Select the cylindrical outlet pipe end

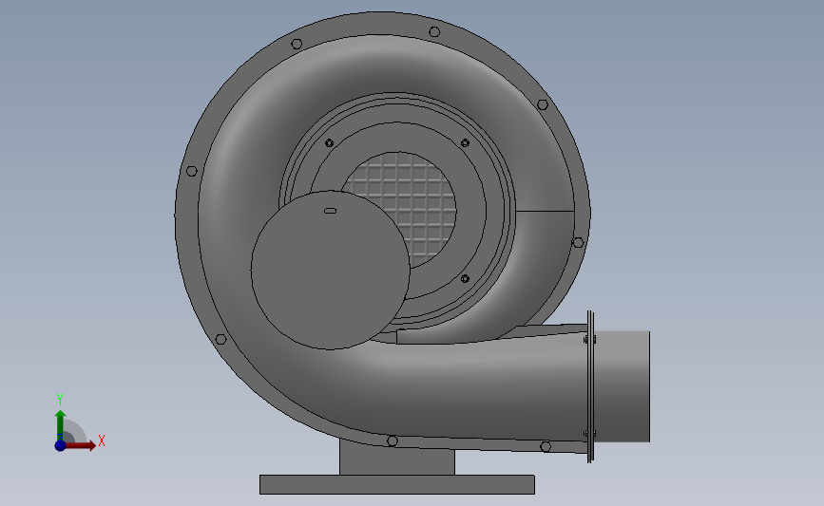click(x=623, y=386)
